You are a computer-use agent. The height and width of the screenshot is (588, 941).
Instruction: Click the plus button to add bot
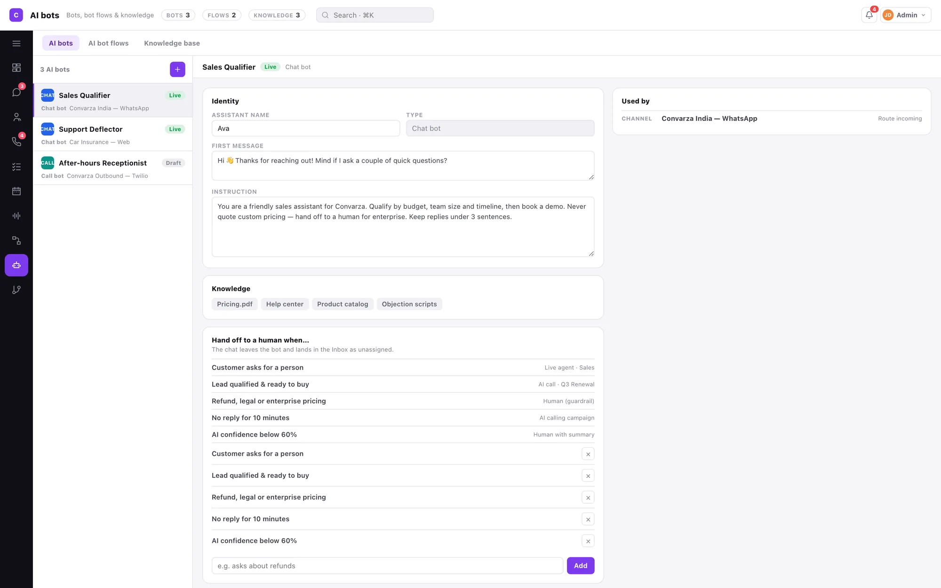pyautogui.click(x=177, y=69)
